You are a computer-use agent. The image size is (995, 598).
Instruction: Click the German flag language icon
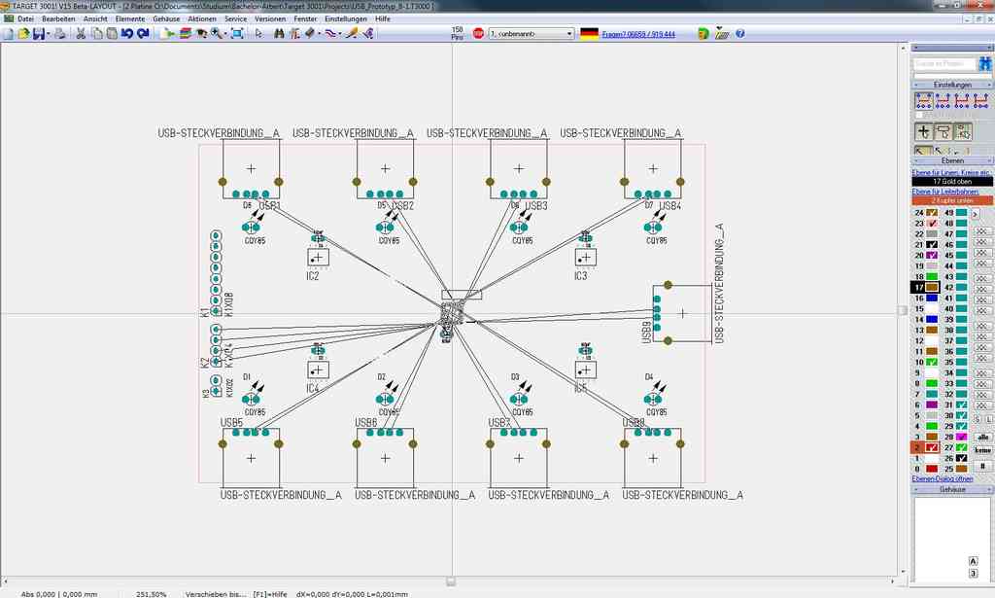[x=590, y=34]
